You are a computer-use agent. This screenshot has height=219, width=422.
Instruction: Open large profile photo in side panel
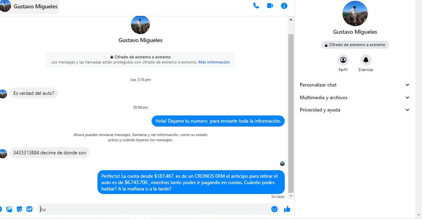355,13
